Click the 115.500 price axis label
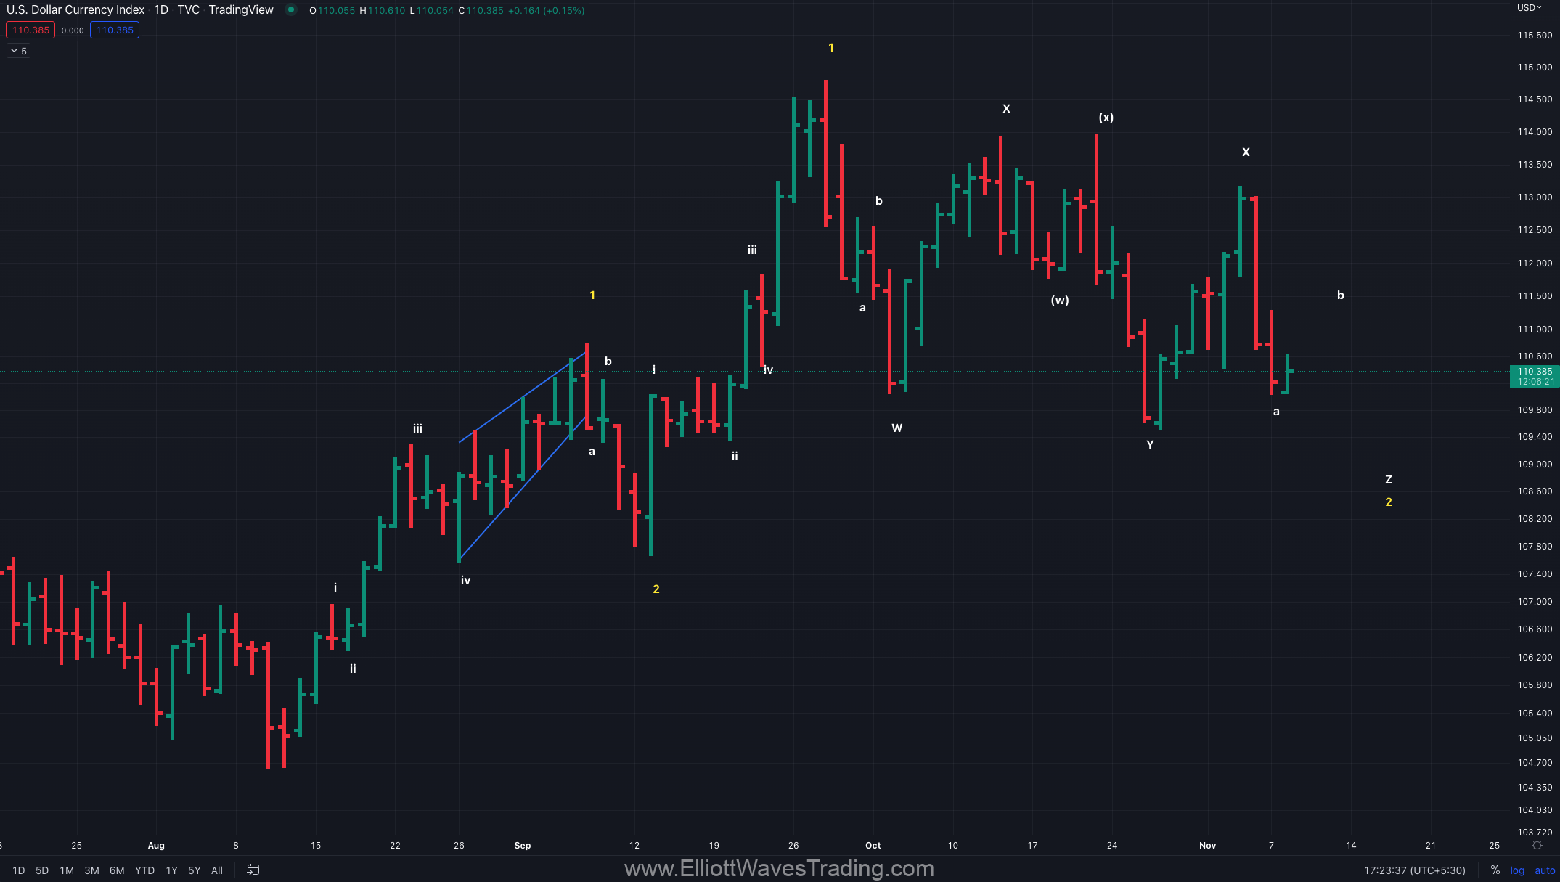Image resolution: width=1560 pixels, height=882 pixels. (1535, 36)
